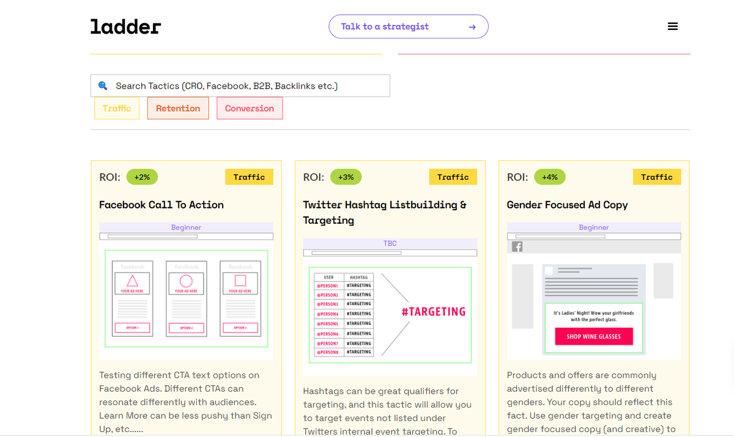Click the SHOP WINE GLASSES button in illustration
Screen dimensions: 734x437
[594, 336]
